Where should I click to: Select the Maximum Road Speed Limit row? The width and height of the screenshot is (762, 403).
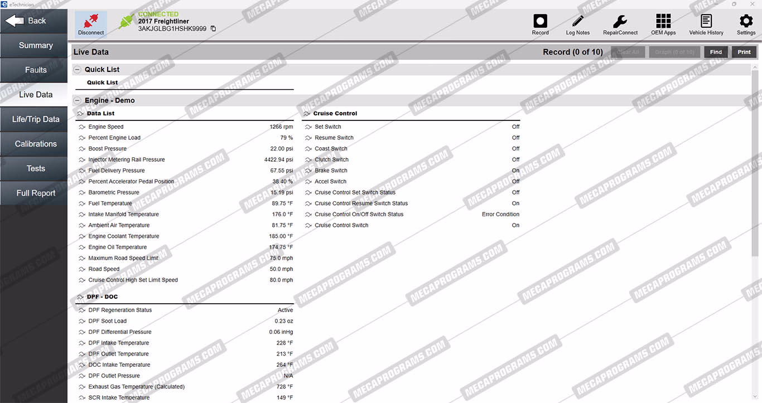pos(185,258)
